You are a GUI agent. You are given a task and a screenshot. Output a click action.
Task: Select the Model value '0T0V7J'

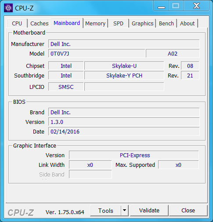click(97, 53)
